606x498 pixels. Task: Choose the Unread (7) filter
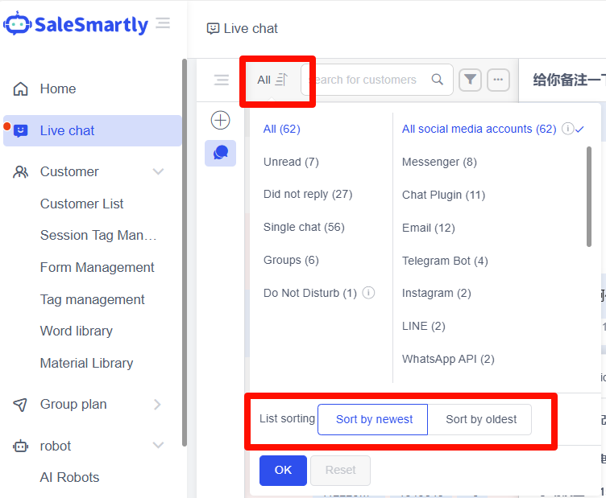pos(291,162)
